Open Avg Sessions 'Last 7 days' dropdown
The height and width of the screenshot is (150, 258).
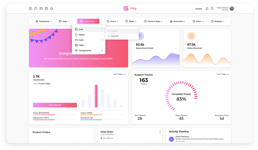pos(119,74)
